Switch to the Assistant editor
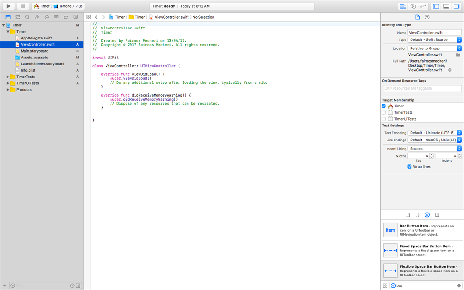The image size is (464, 290). (413, 6)
